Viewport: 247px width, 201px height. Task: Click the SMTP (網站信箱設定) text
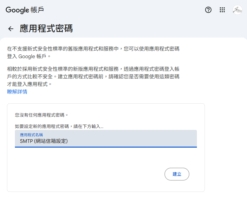44,141
